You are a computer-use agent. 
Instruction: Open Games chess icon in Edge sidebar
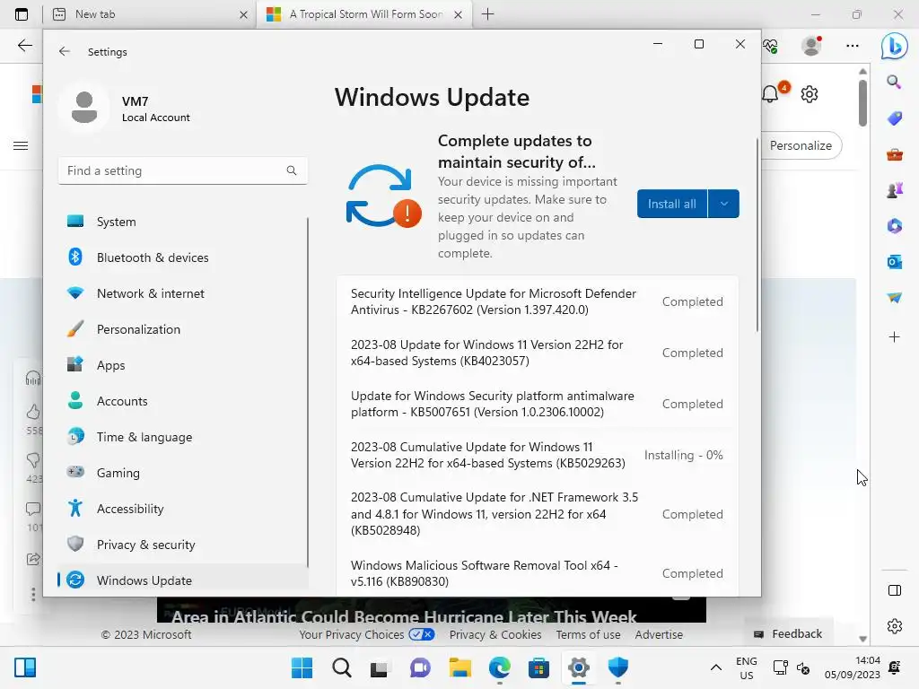(x=895, y=190)
